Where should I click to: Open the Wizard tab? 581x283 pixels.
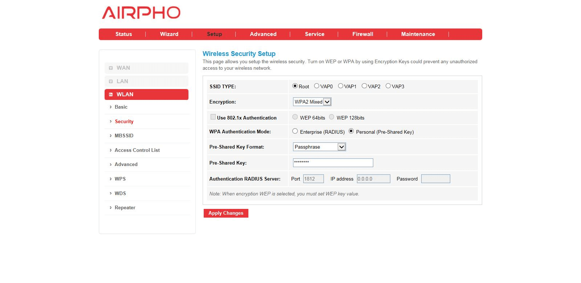[x=169, y=34]
